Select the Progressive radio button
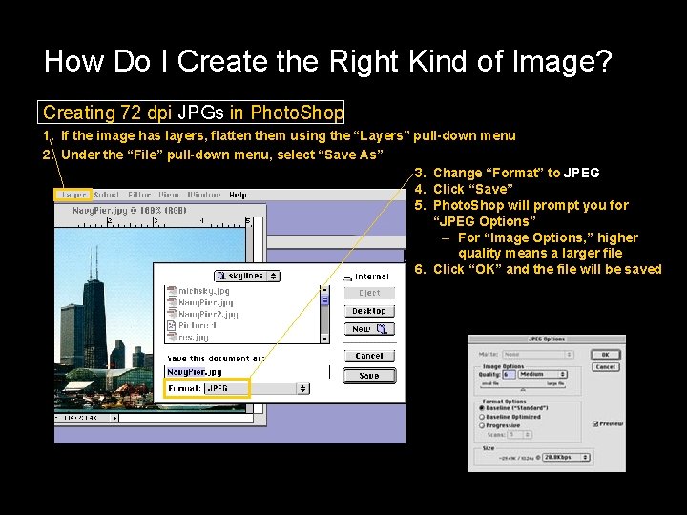The image size is (687, 515). [x=482, y=425]
